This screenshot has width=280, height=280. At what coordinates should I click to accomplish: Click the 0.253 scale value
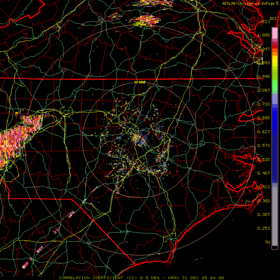click(264, 228)
